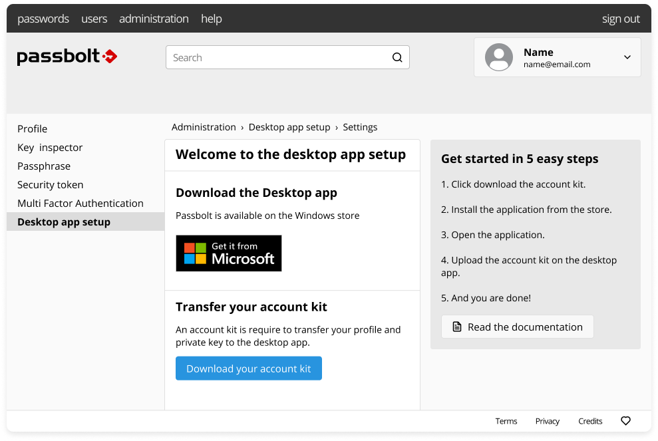Click 'Get started in 5 easy steps' heading

(520, 158)
